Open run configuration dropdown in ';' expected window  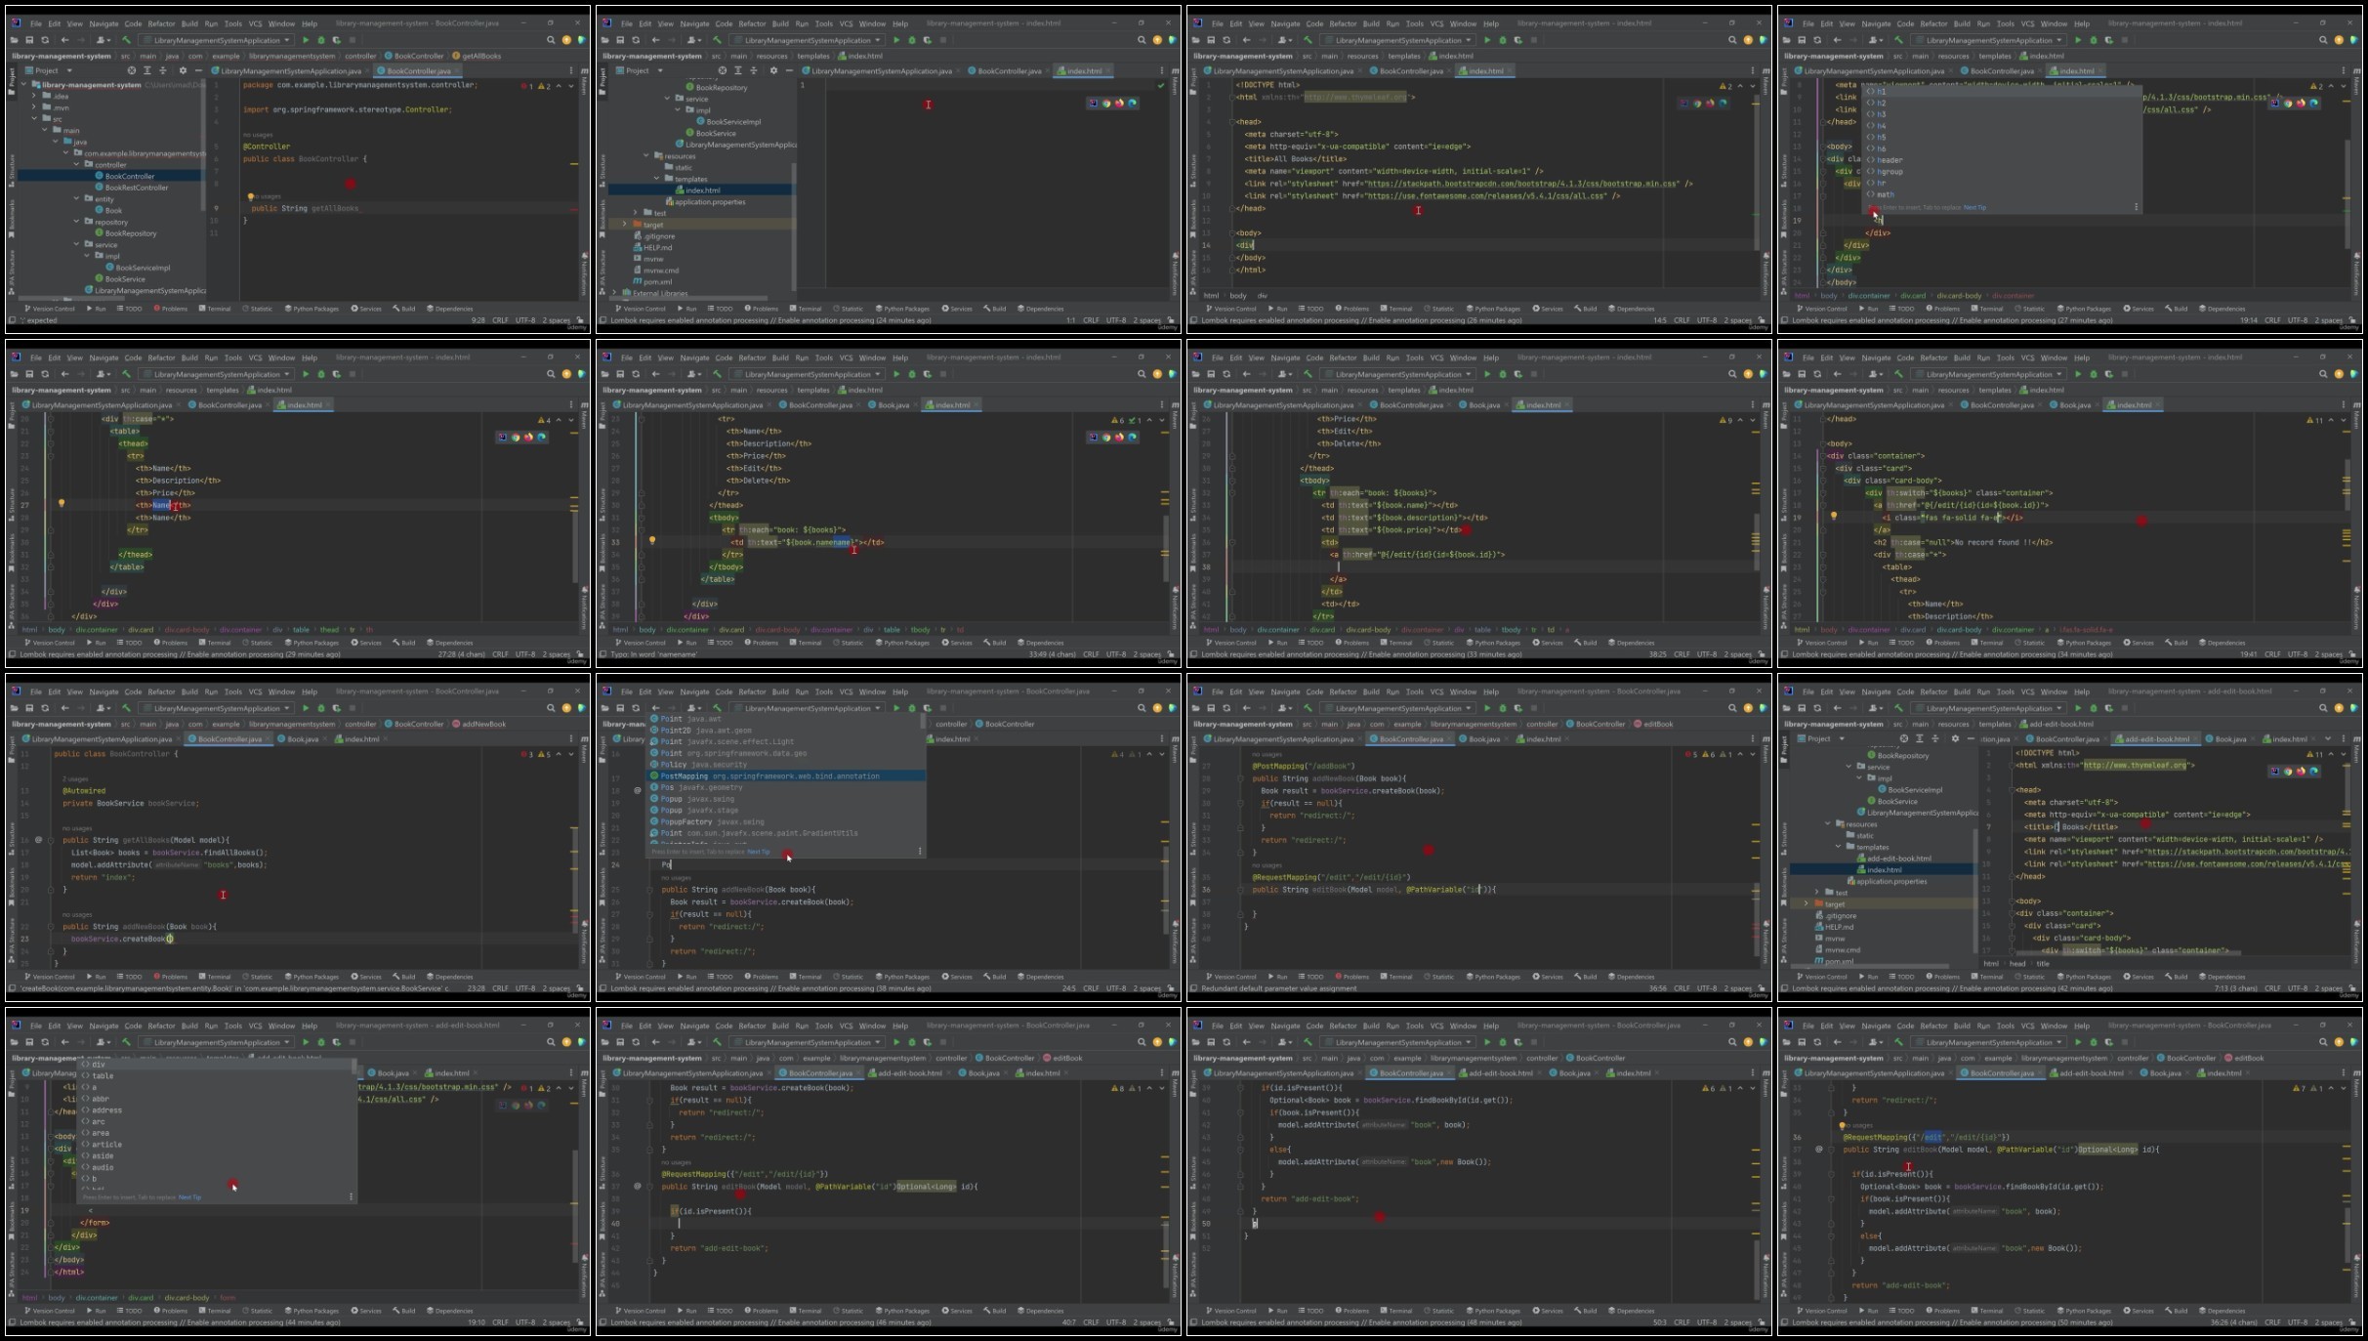pos(216,40)
